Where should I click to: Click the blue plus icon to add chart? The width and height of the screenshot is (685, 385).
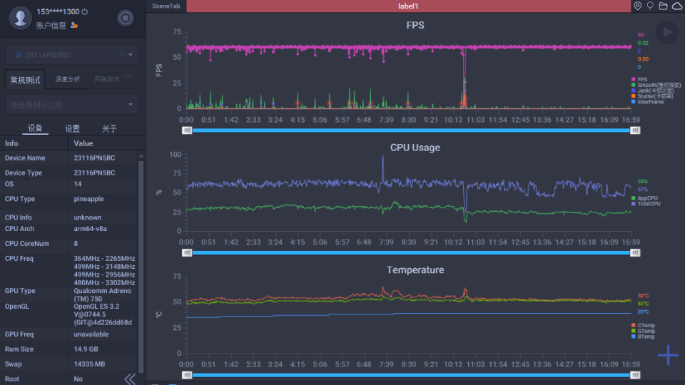pos(668,355)
